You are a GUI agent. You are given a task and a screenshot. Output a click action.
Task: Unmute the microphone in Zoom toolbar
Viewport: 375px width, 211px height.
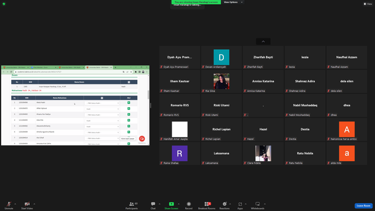[9, 205]
